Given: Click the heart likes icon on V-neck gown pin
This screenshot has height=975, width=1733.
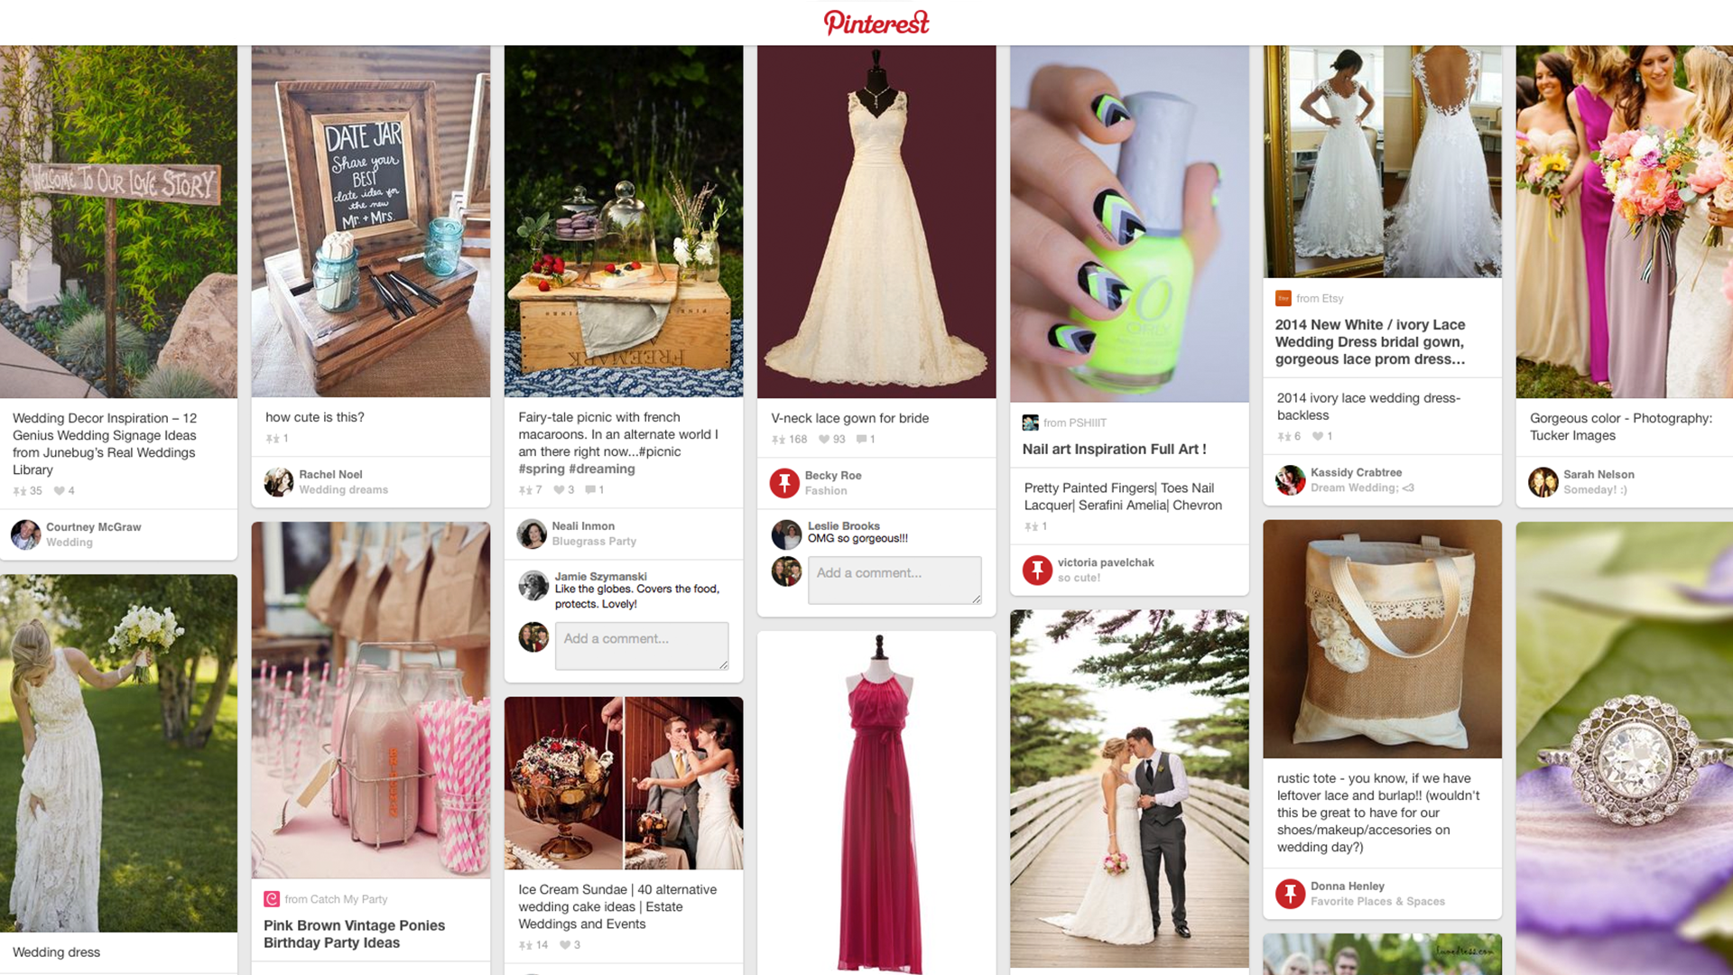Looking at the screenshot, I should (823, 440).
